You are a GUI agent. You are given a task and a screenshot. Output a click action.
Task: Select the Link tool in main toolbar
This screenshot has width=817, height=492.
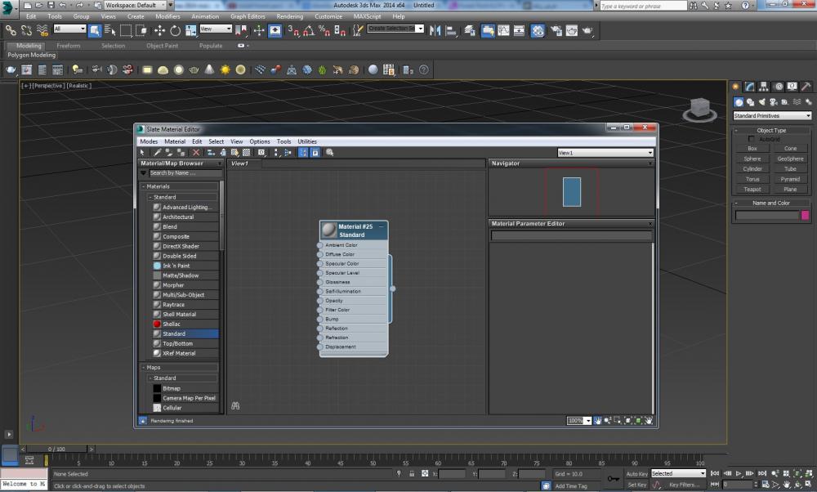point(11,31)
